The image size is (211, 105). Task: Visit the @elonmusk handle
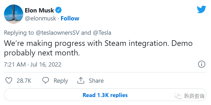point(40,18)
